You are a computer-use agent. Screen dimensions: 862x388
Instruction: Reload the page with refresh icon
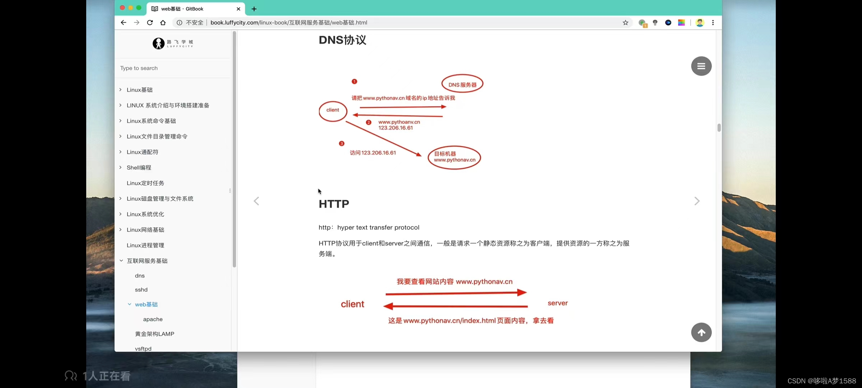(150, 23)
